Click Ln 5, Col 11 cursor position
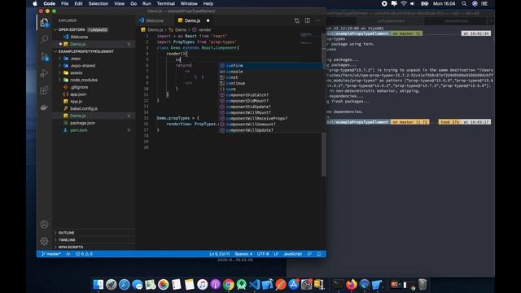The image size is (521, 293). (219, 254)
